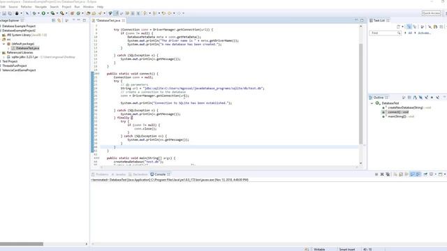The height and width of the screenshot is (251, 447).
Task: Click the Coverage run icon in toolbar
Action: 53,13
